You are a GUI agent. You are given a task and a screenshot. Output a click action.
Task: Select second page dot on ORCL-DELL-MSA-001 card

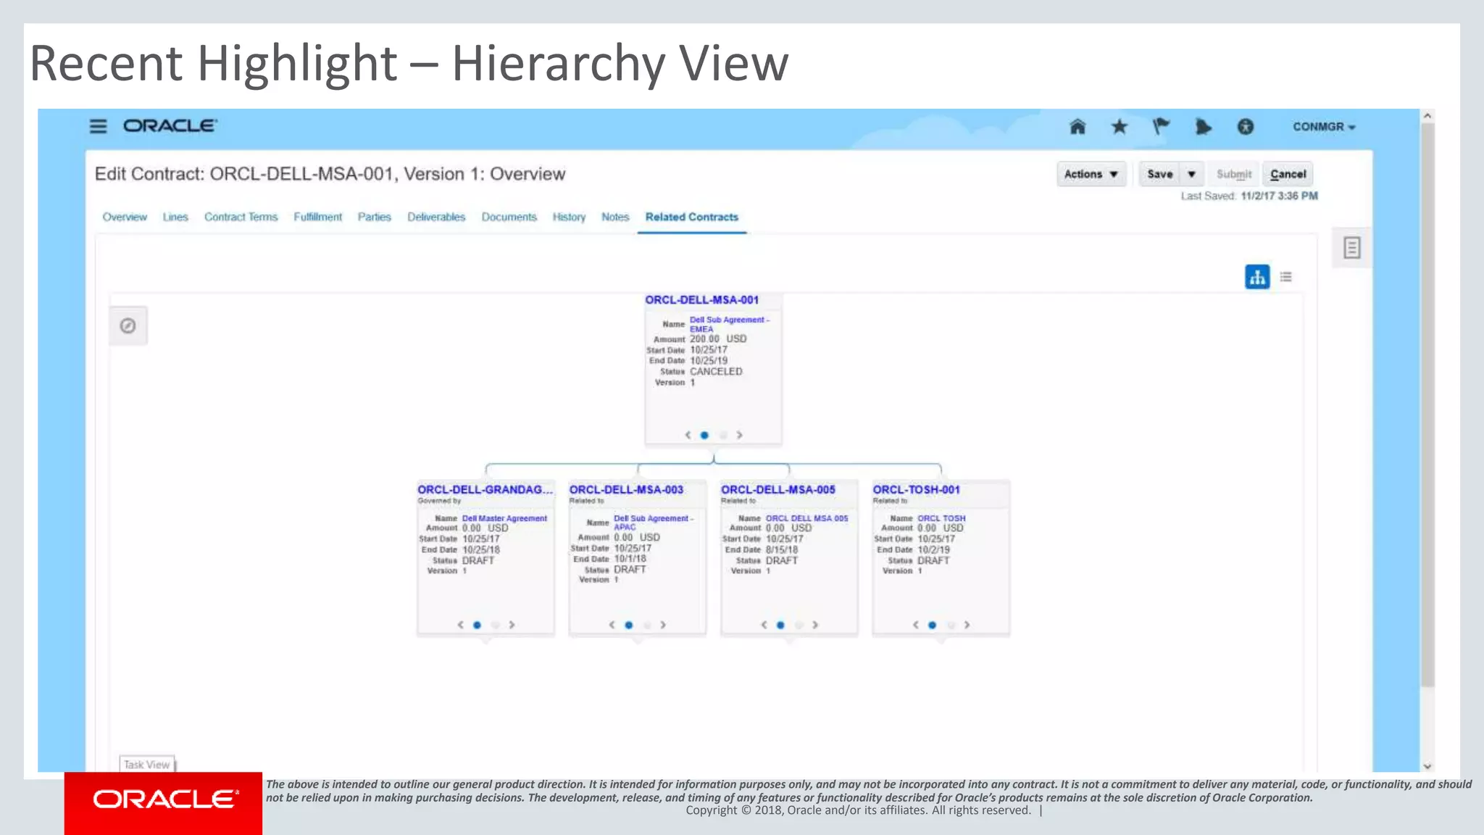[x=723, y=435]
